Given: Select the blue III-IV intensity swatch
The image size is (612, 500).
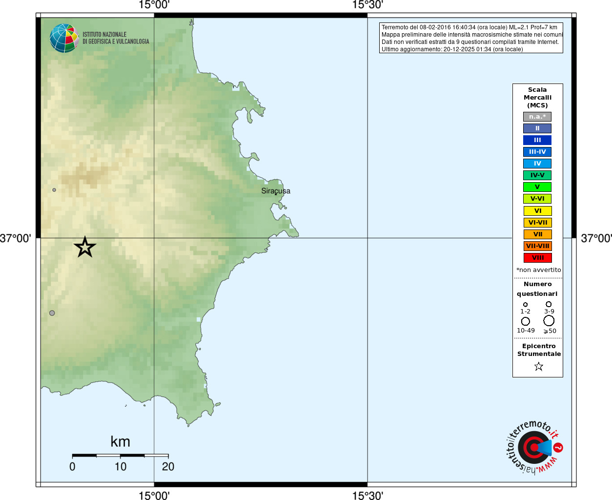Looking at the screenshot, I should 537,152.
